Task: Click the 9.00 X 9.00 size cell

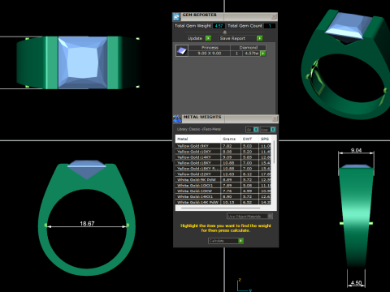Action: 210,54
